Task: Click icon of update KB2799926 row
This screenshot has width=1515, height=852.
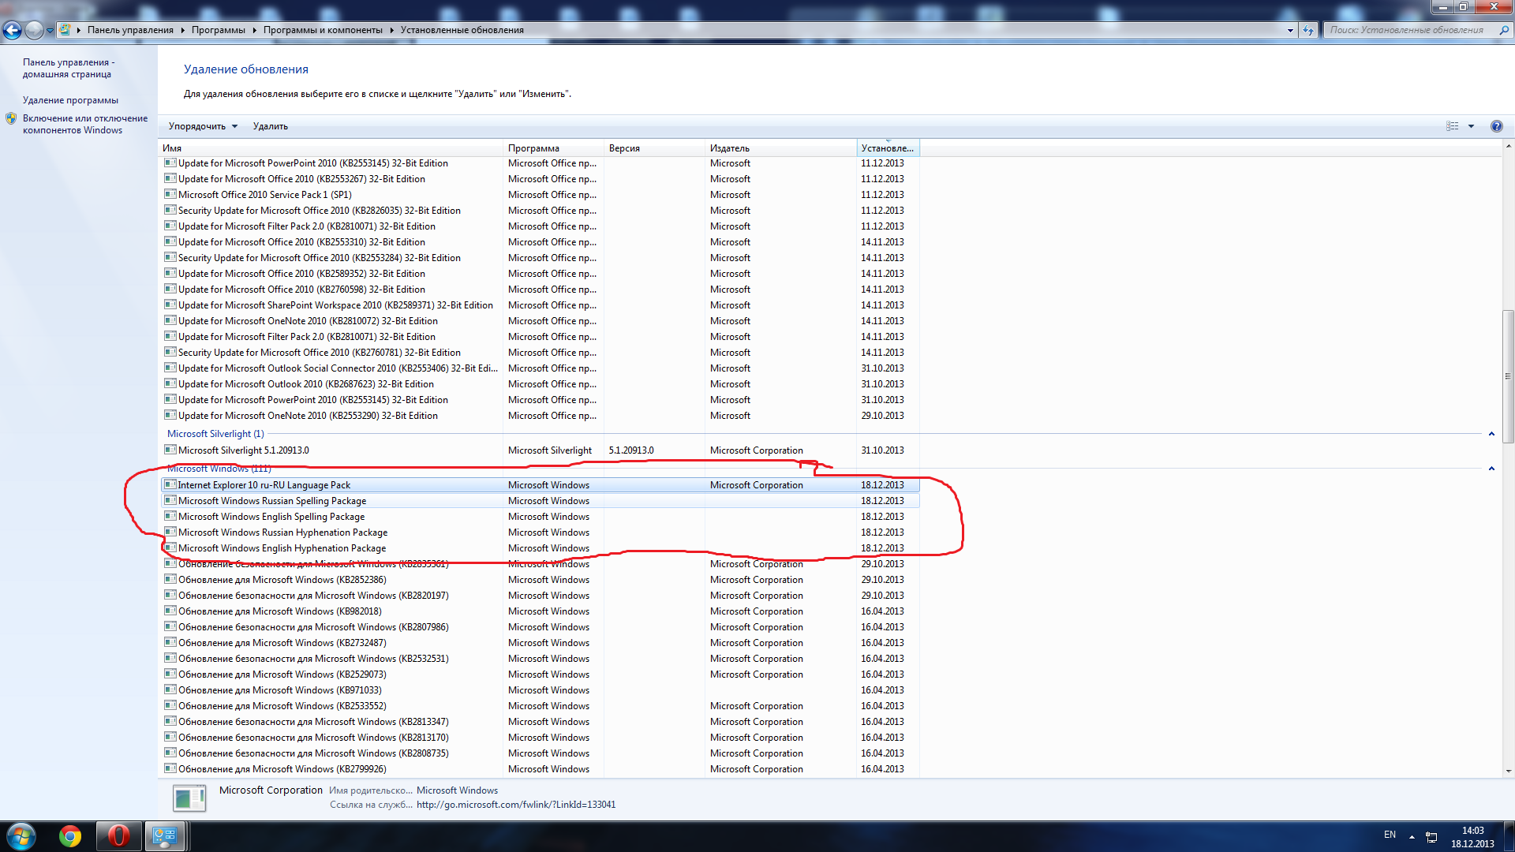Action: click(x=170, y=768)
